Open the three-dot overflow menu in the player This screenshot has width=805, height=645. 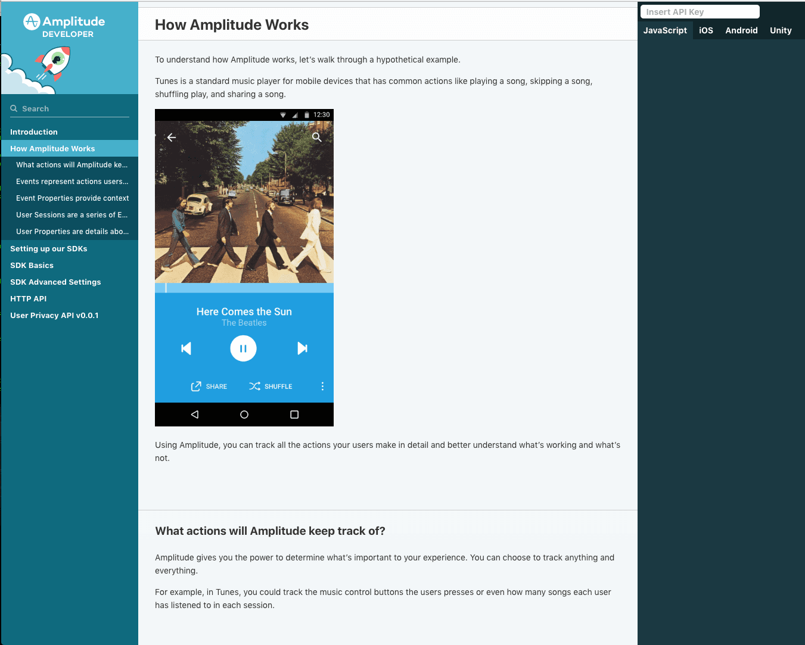click(322, 386)
